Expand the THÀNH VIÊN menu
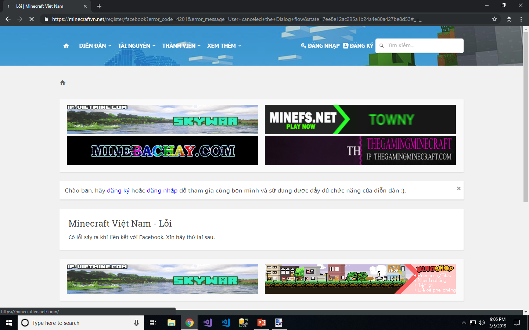Viewport: 529px width, 330px height. pyautogui.click(x=181, y=45)
